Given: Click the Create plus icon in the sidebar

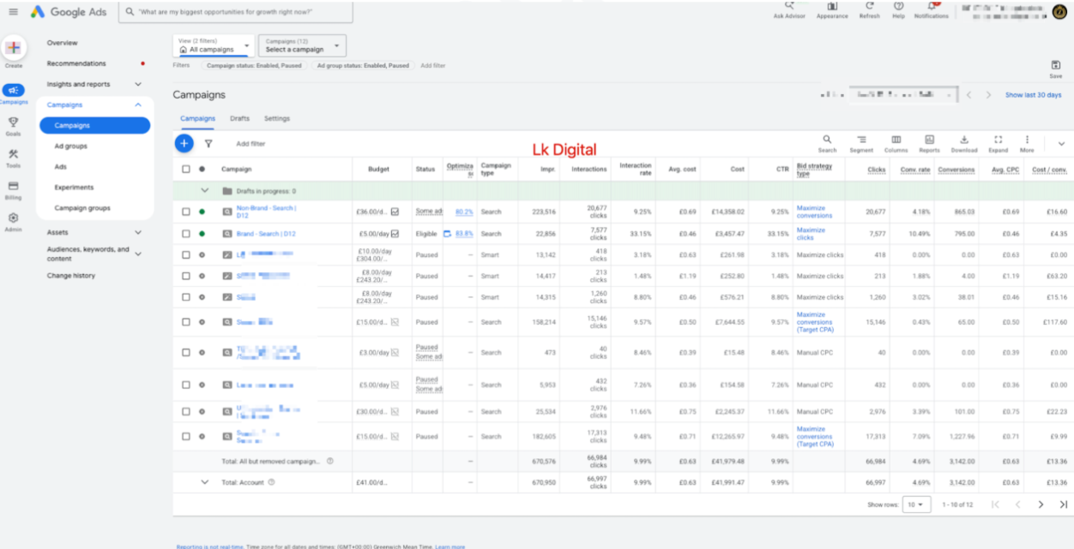Looking at the screenshot, I should pos(13,49).
